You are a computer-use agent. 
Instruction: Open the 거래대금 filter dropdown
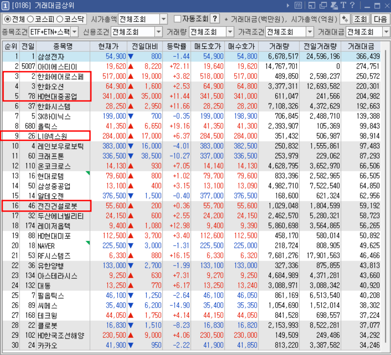(x=387, y=32)
